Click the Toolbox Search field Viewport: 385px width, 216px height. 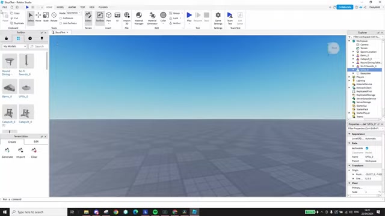[38, 46]
